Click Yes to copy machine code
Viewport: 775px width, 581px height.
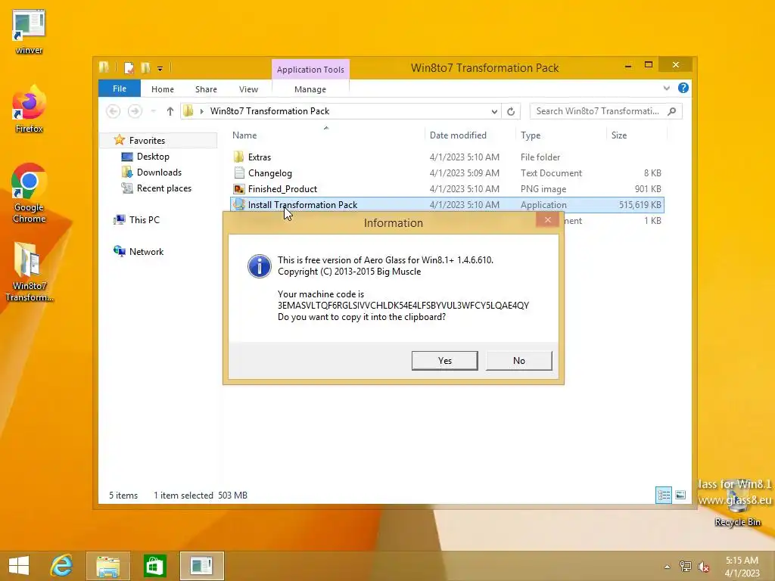point(444,361)
